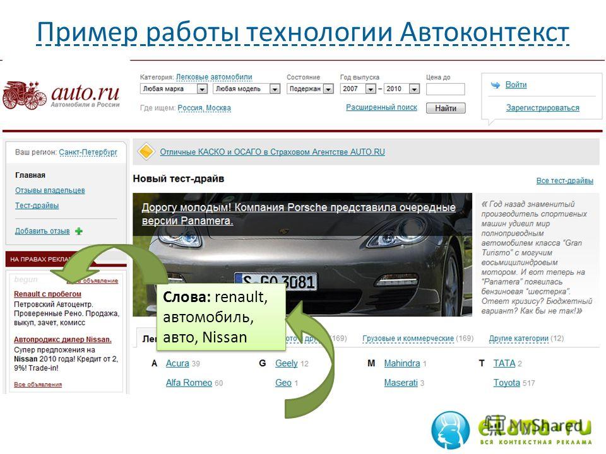The height and width of the screenshot is (454, 606).
Task: Switch to Другие категории tab
Action: tap(519, 338)
